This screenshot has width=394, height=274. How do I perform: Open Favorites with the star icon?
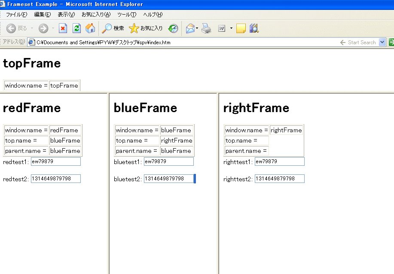[134, 28]
